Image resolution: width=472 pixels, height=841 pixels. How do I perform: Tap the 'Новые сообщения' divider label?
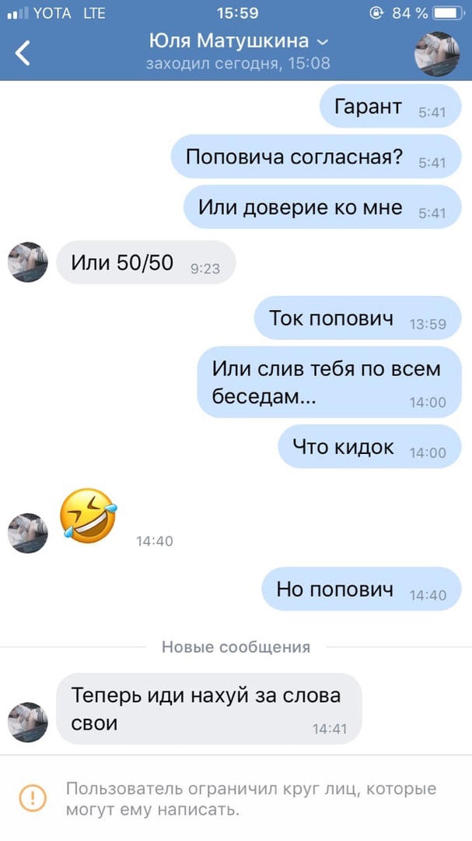coord(236,647)
